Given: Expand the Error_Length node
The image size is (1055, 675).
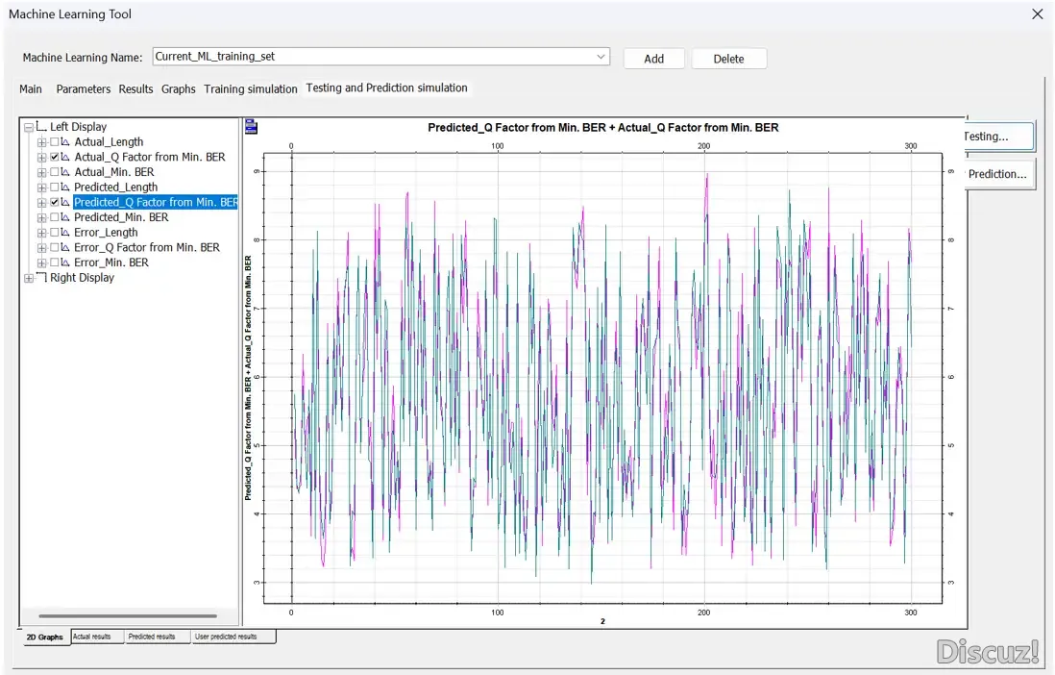Looking at the screenshot, I should tap(41, 233).
